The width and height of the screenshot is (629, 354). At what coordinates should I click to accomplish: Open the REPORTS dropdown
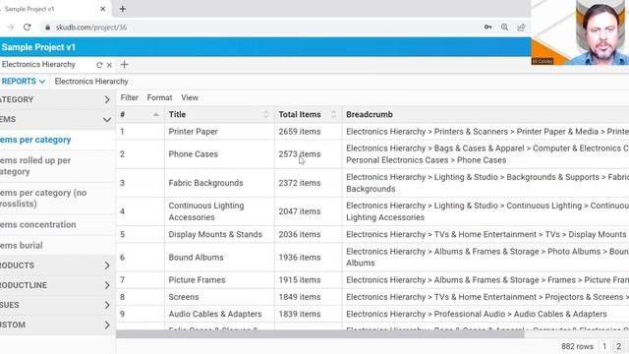pos(23,81)
